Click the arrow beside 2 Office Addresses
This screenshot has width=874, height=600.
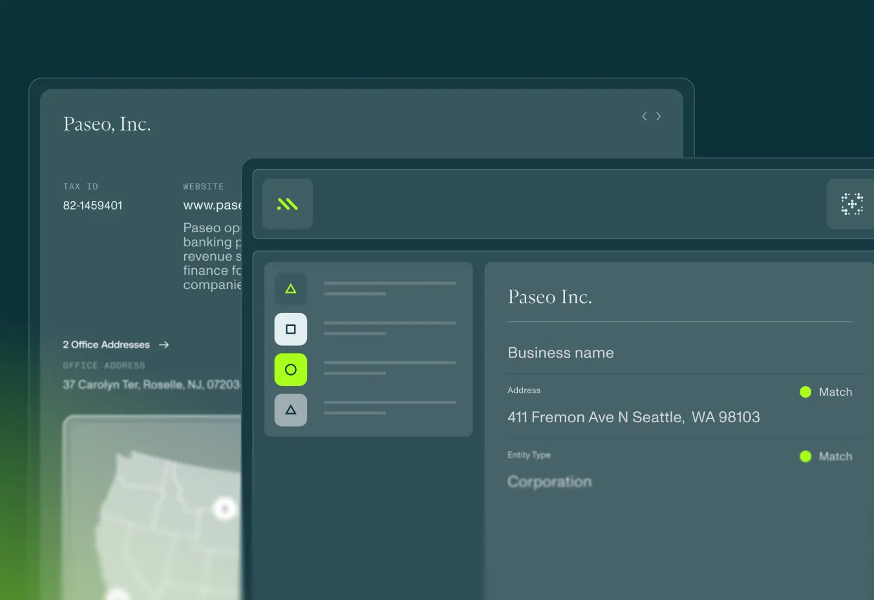(x=164, y=345)
